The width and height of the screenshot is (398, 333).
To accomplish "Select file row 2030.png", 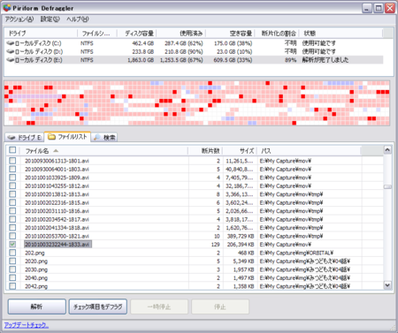I will pyautogui.click(x=195, y=269).
